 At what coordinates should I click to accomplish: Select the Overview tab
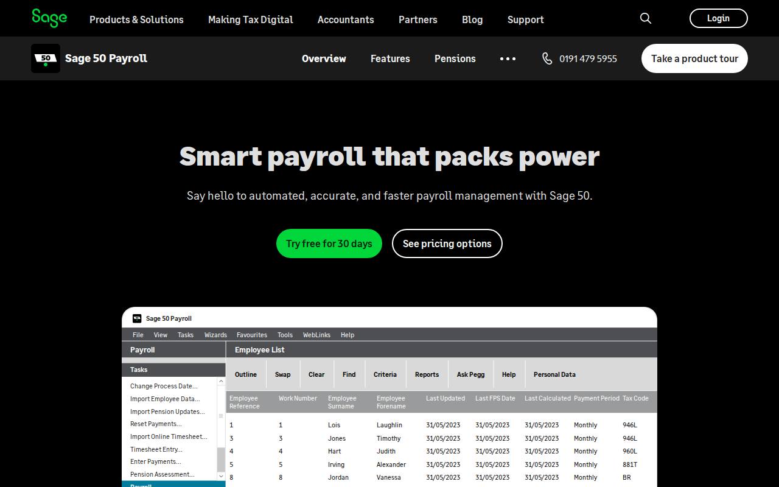coord(324,58)
